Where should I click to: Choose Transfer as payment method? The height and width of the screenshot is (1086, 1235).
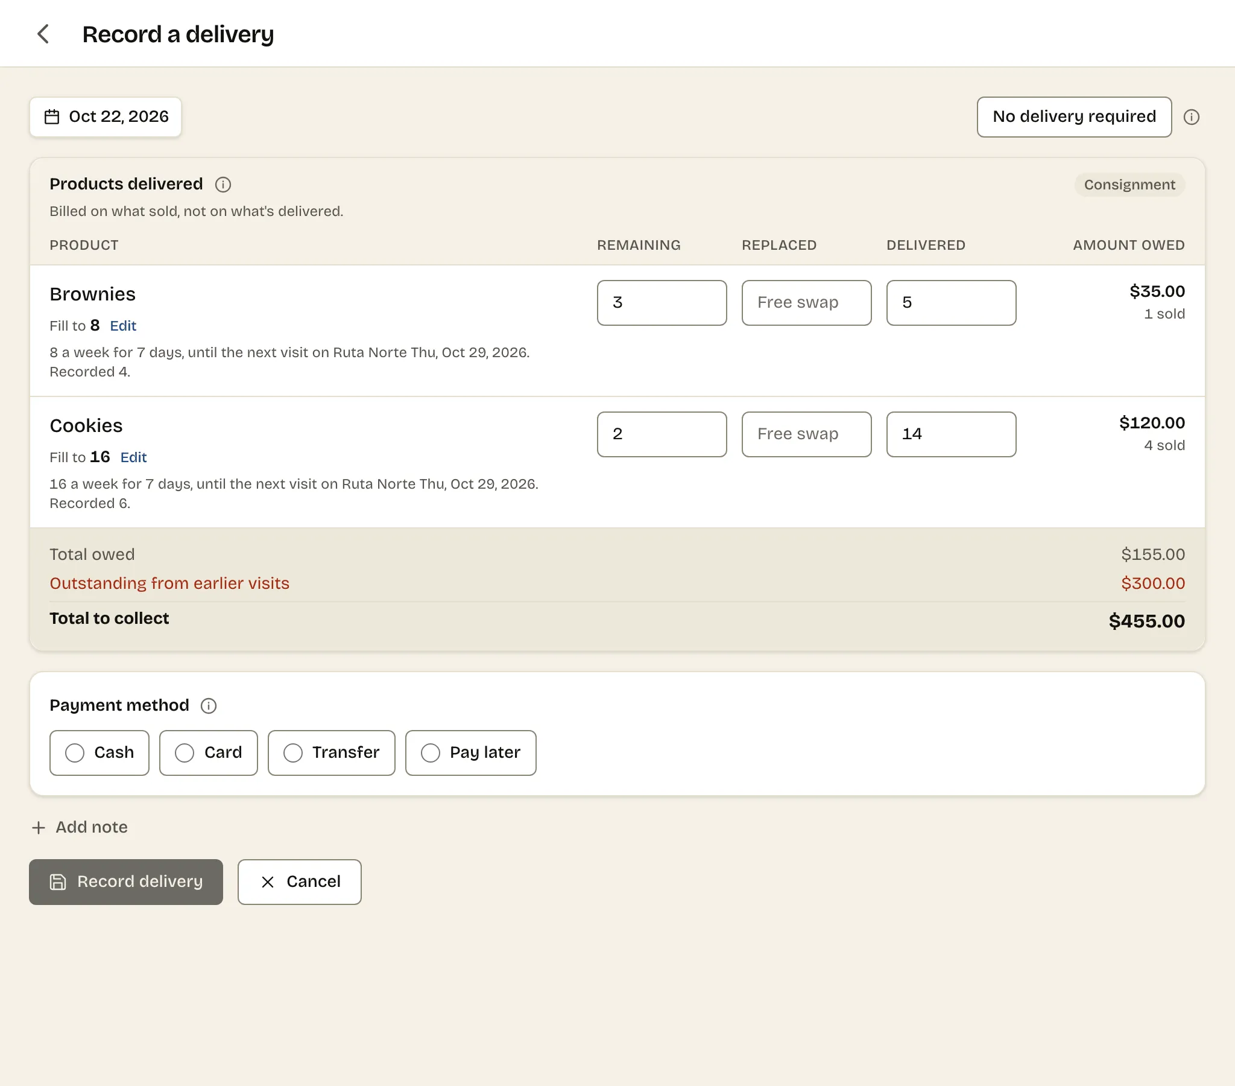click(332, 752)
